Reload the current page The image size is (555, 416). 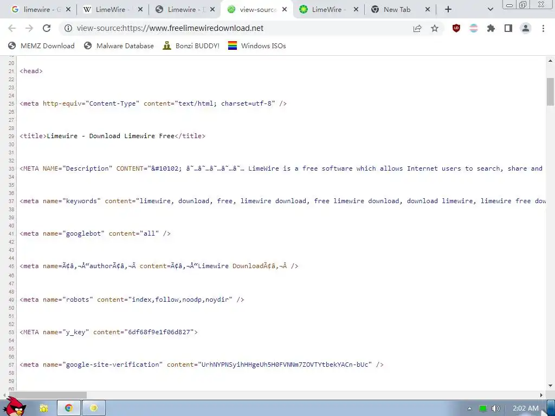47,28
